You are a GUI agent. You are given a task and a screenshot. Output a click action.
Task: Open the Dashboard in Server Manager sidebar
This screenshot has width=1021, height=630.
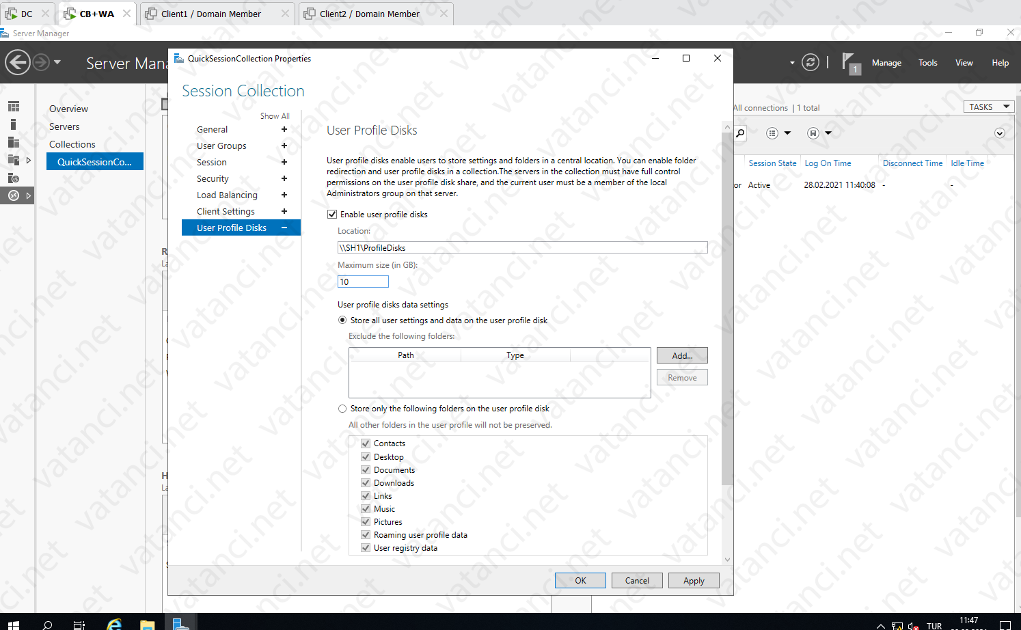15,107
